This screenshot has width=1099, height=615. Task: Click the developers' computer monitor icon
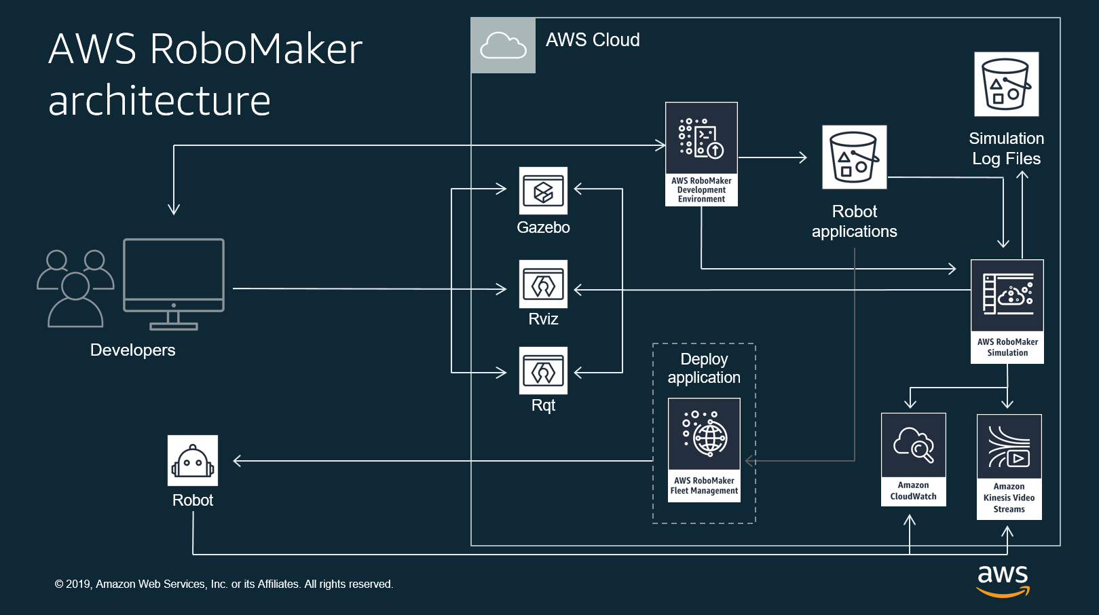click(174, 284)
